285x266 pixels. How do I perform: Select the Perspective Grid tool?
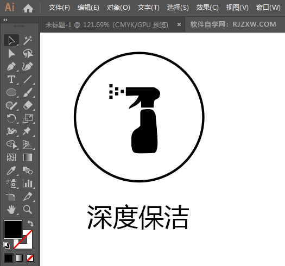point(28,144)
